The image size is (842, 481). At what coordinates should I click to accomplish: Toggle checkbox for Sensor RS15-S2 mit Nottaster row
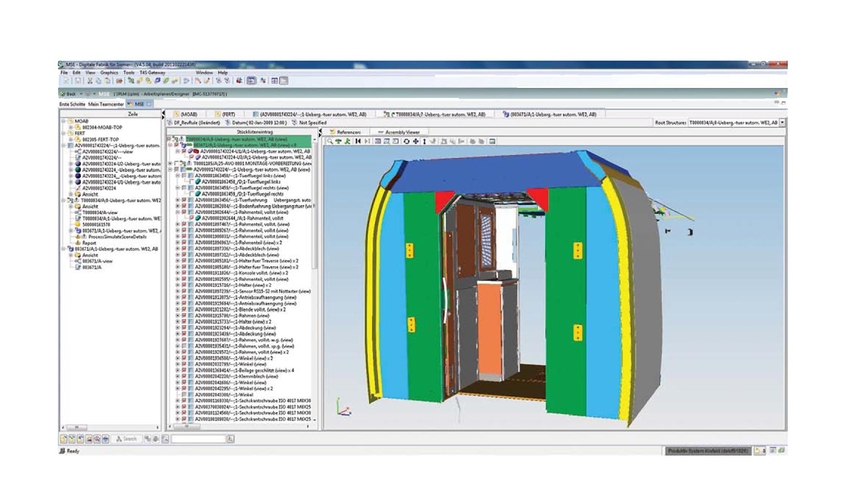(x=184, y=291)
